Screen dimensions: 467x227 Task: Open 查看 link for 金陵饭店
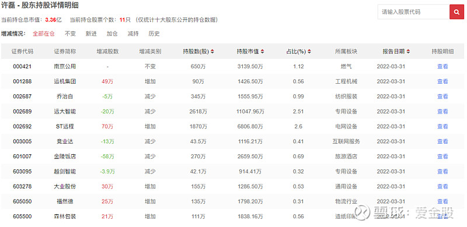442,157
